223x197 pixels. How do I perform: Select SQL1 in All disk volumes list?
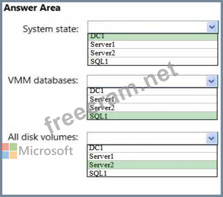(152, 173)
